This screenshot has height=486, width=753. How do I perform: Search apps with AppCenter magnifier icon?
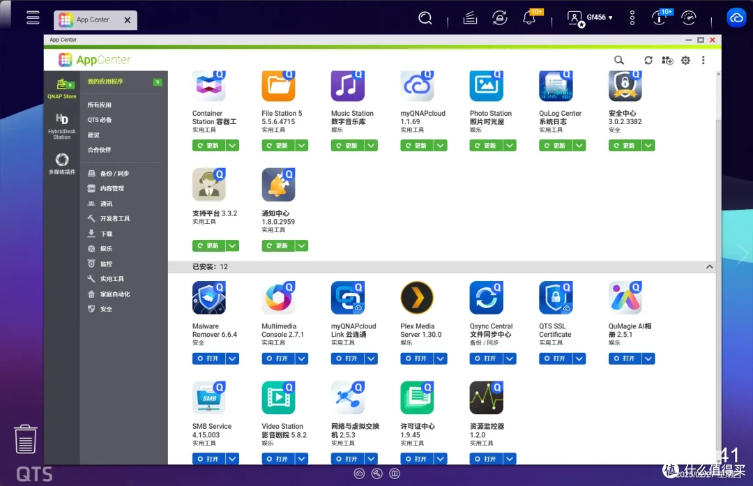click(619, 60)
